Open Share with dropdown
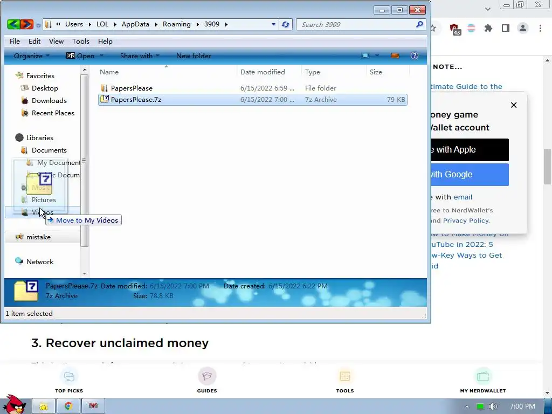Viewport: 552px width, 414px height. pyautogui.click(x=140, y=56)
